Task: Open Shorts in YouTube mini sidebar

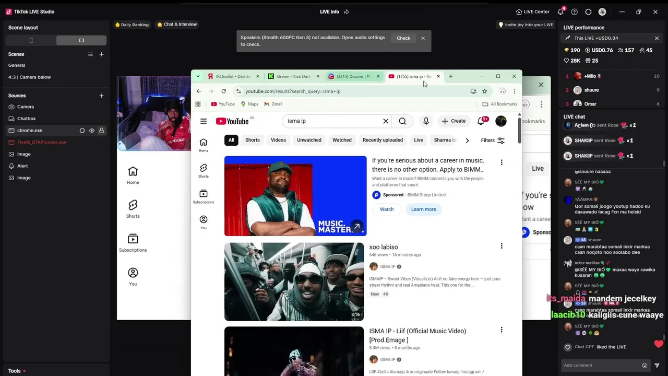Action: pyautogui.click(x=204, y=171)
